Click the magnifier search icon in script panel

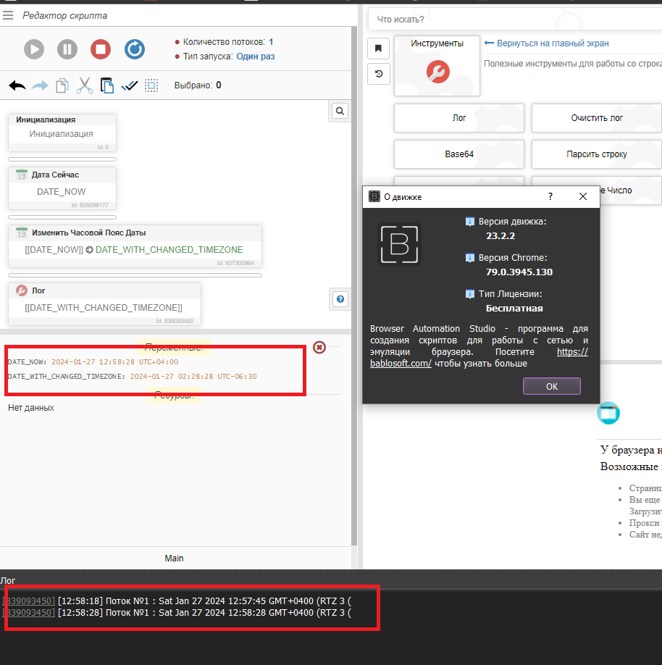click(340, 111)
